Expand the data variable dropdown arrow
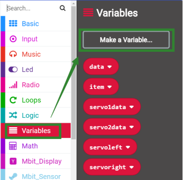Screen dimensions: 183x180 (110, 67)
